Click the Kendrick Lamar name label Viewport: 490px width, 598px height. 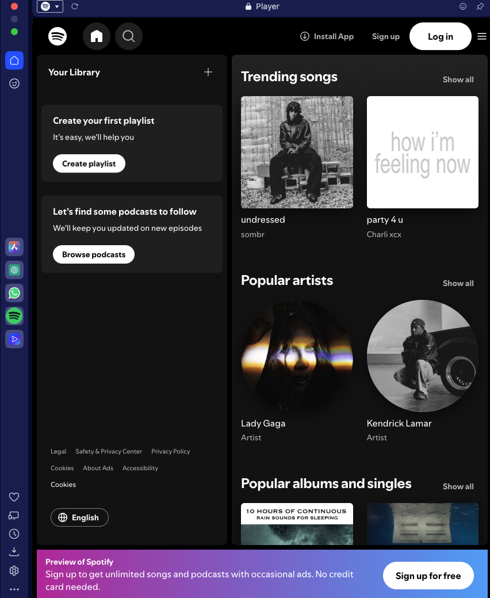tap(399, 424)
